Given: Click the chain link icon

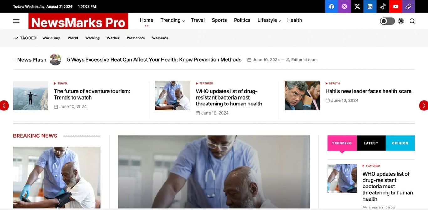Looking at the screenshot, I should pos(409,7).
